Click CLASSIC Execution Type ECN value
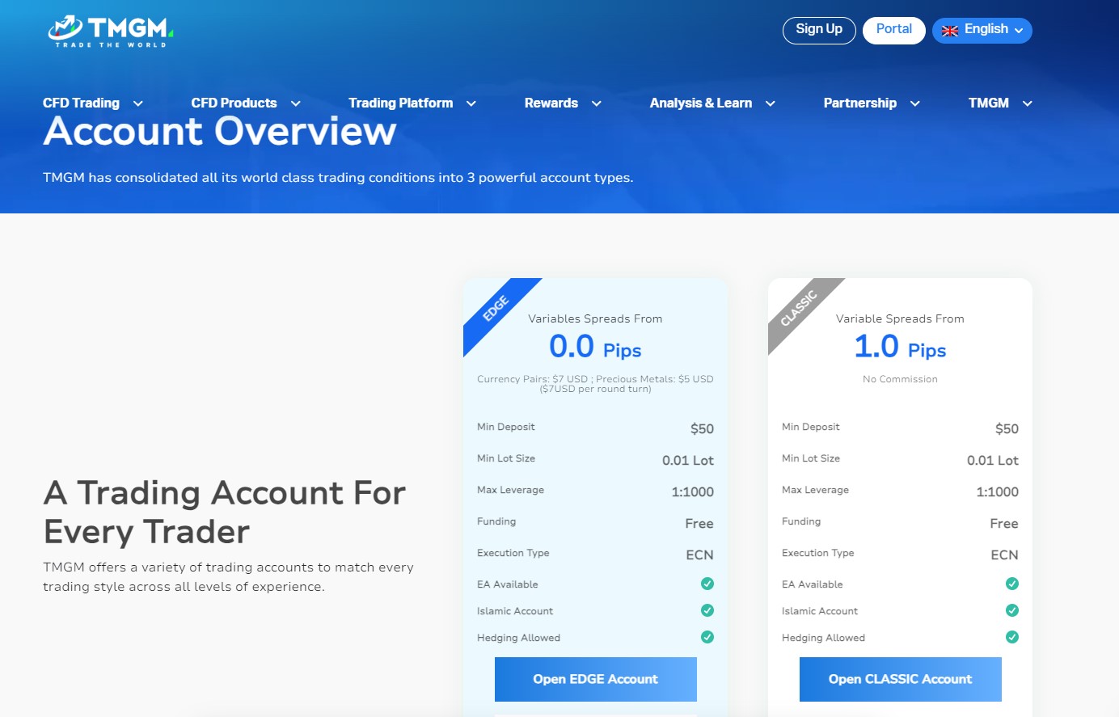This screenshot has width=1119, height=717. pyautogui.click(x=1005, y=555)
